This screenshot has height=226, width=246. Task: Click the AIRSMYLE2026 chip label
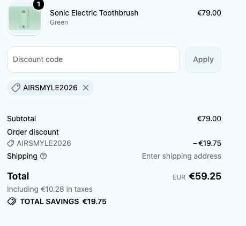click(50, 88)
